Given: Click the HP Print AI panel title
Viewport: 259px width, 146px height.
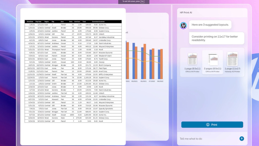Looking at the screenshot, I should point(186,12).
